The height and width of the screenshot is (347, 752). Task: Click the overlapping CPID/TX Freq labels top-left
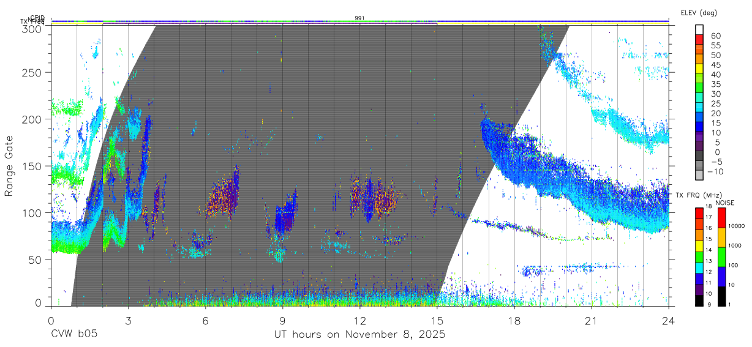tap(32, 20)
